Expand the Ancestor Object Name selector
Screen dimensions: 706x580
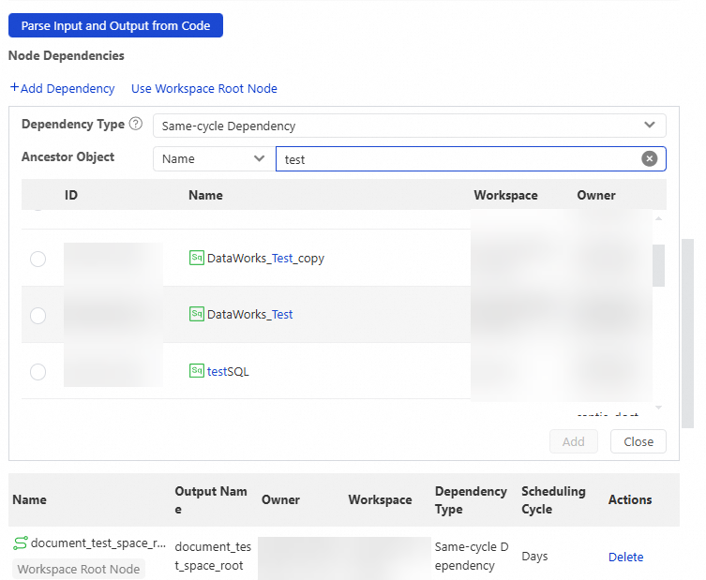click(214, 159)
